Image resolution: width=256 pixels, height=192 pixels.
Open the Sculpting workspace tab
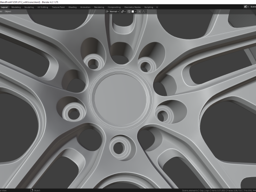pos(29,7)
